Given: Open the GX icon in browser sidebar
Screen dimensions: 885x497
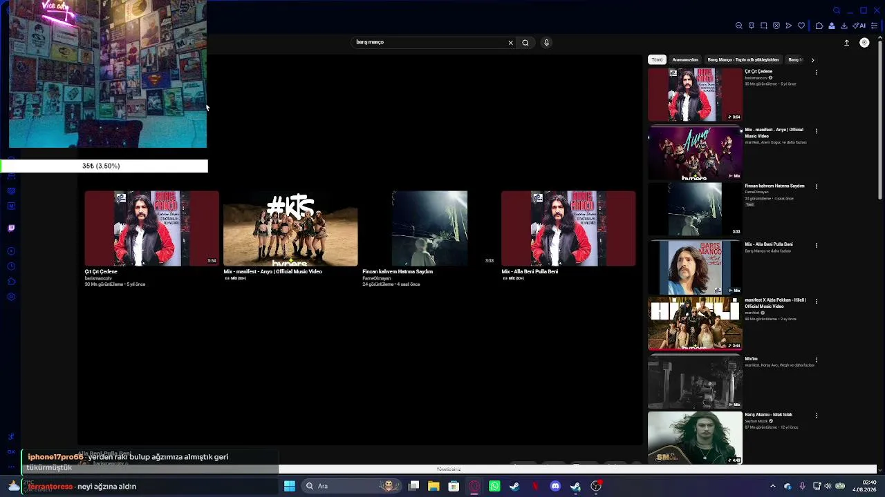Looking at the screenshot, I should (x=11, y=451).
